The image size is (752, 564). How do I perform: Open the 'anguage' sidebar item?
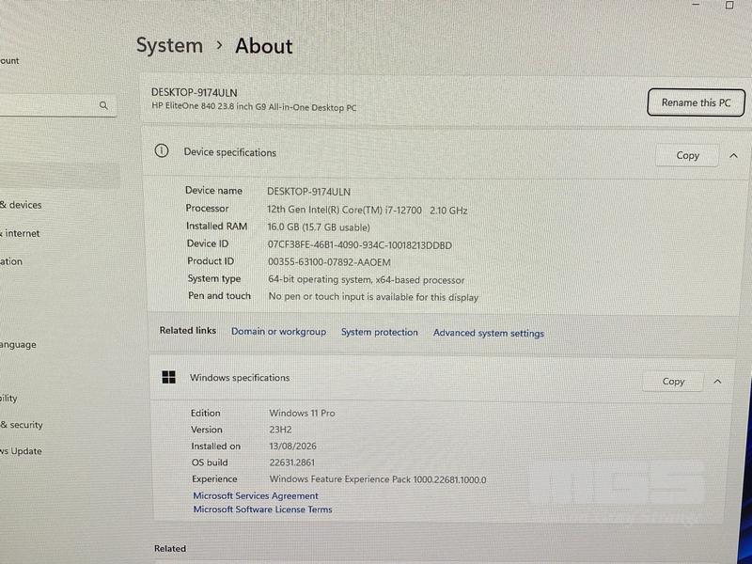tap(18, 345)
